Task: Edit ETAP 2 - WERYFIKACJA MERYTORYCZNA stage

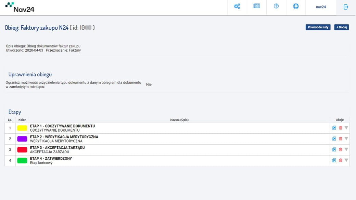Action: (x=334, y=138)
